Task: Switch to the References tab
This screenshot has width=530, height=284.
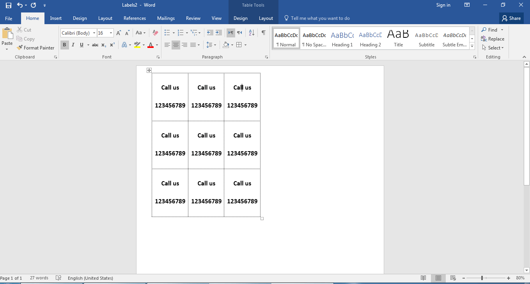Action: click(x=135, y=18)
